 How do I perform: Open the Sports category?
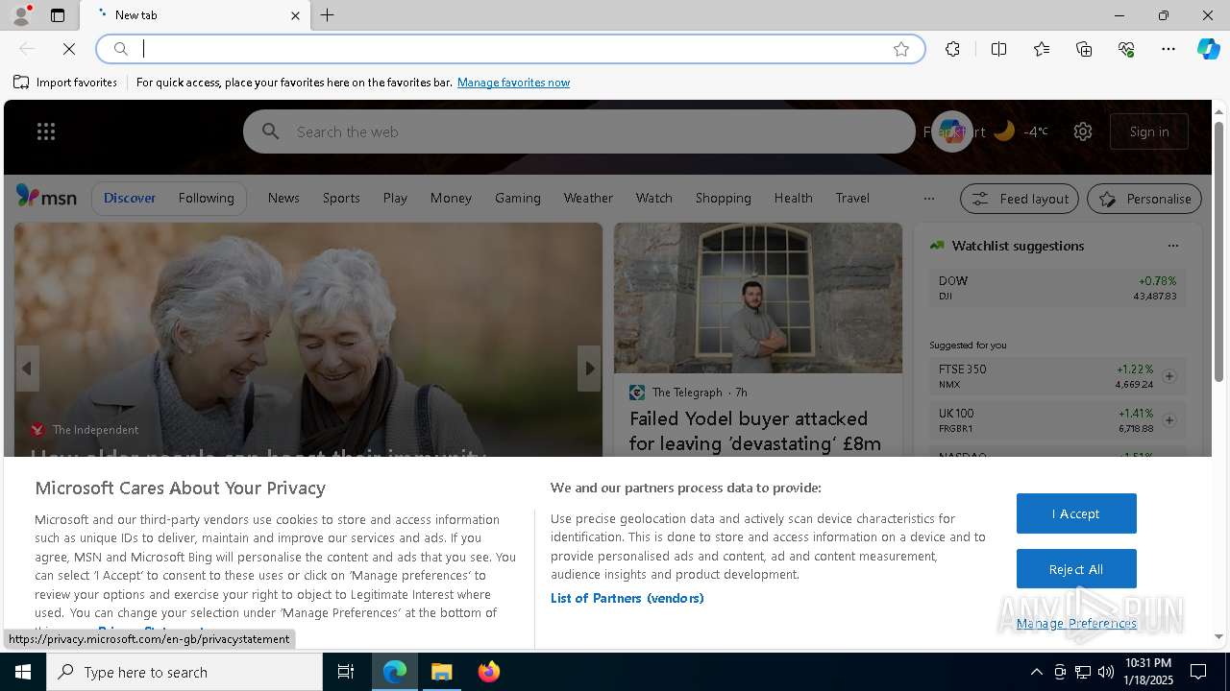(341, 198)
